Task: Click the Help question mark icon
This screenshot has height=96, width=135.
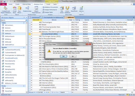Action: pos(134,4)
